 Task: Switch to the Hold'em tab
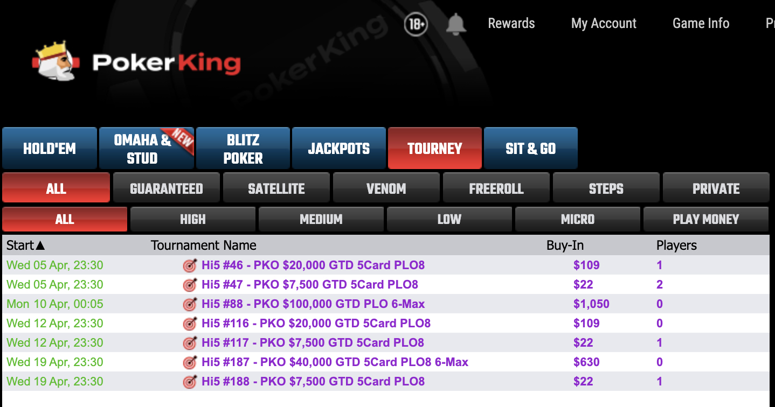[x=50, y=149]
